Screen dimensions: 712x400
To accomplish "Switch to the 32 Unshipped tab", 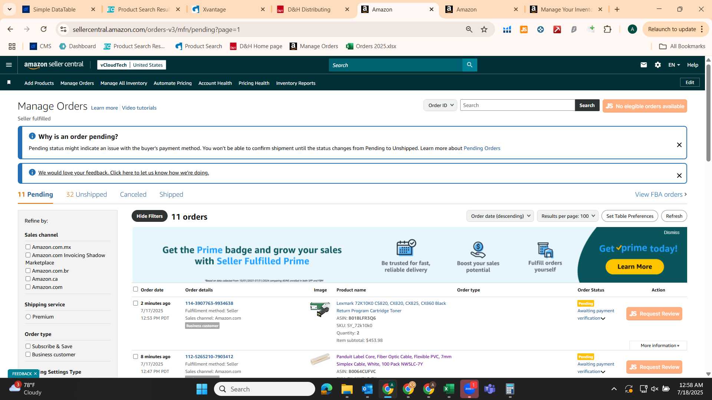I will [86, 194].
